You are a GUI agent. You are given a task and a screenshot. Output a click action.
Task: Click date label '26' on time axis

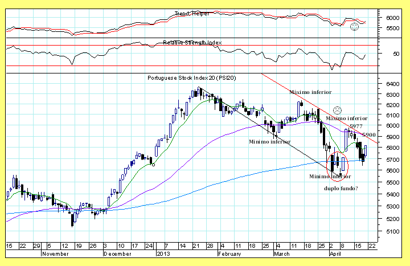pos(93,246)
